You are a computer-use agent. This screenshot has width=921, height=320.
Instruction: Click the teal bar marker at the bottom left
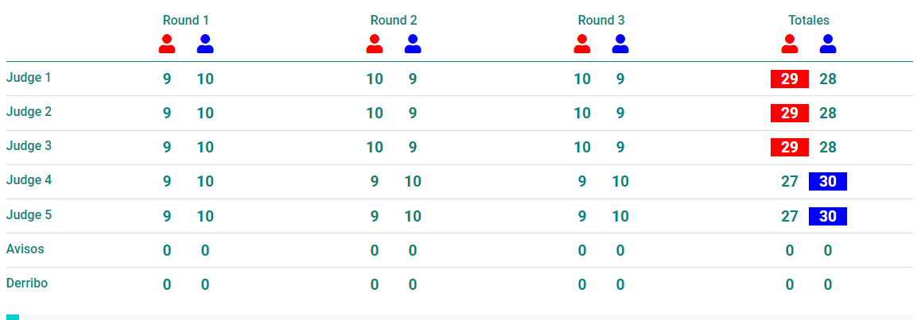pyautogui.click(x=13, y=317)
